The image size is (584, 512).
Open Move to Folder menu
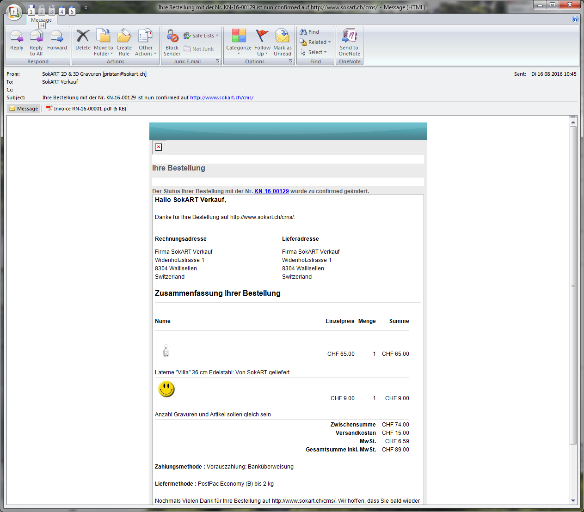point(104,43)
